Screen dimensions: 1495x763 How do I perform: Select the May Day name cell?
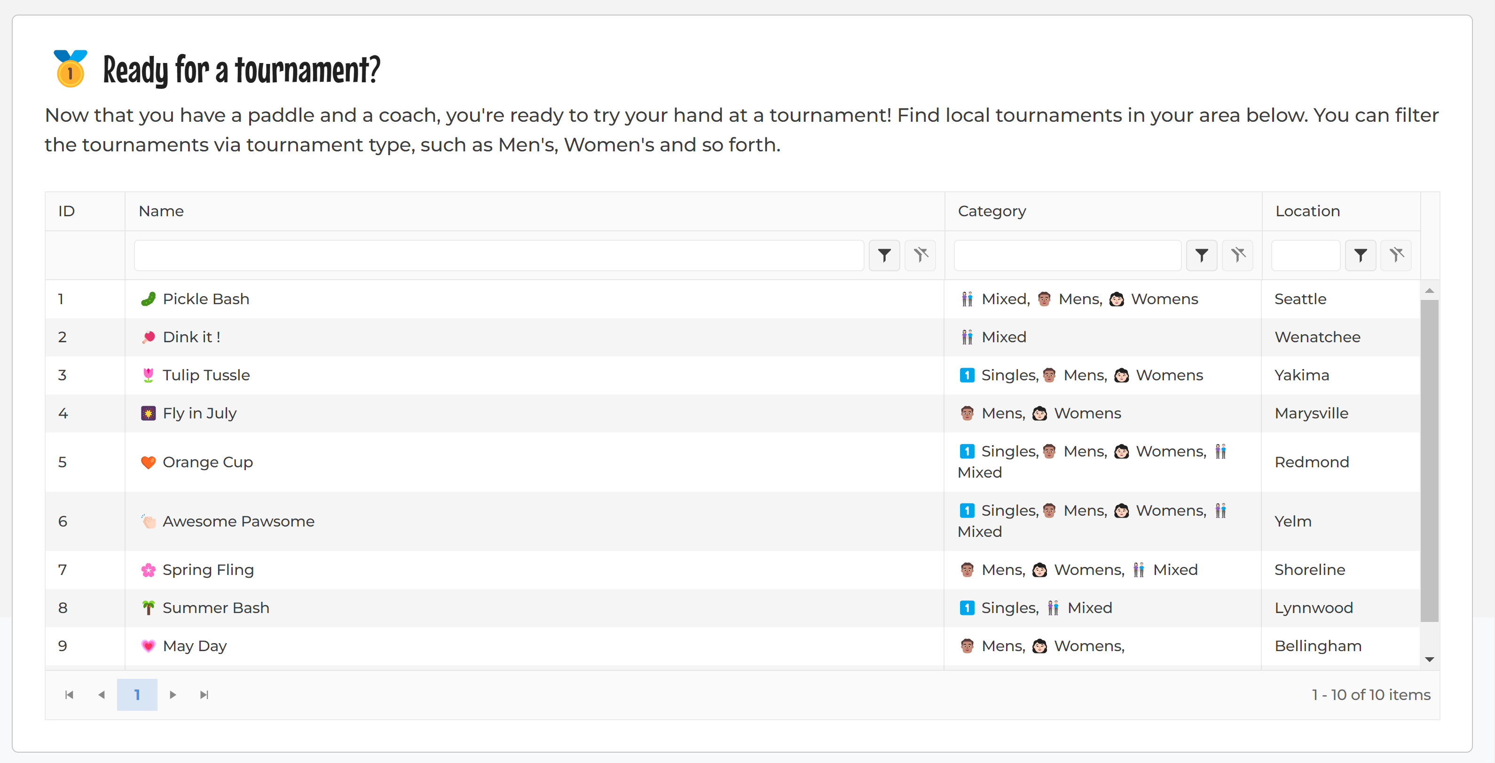[x=535, y=646]
